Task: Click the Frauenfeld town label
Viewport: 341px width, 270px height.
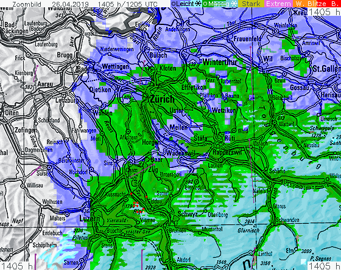Action: [247, 39]
